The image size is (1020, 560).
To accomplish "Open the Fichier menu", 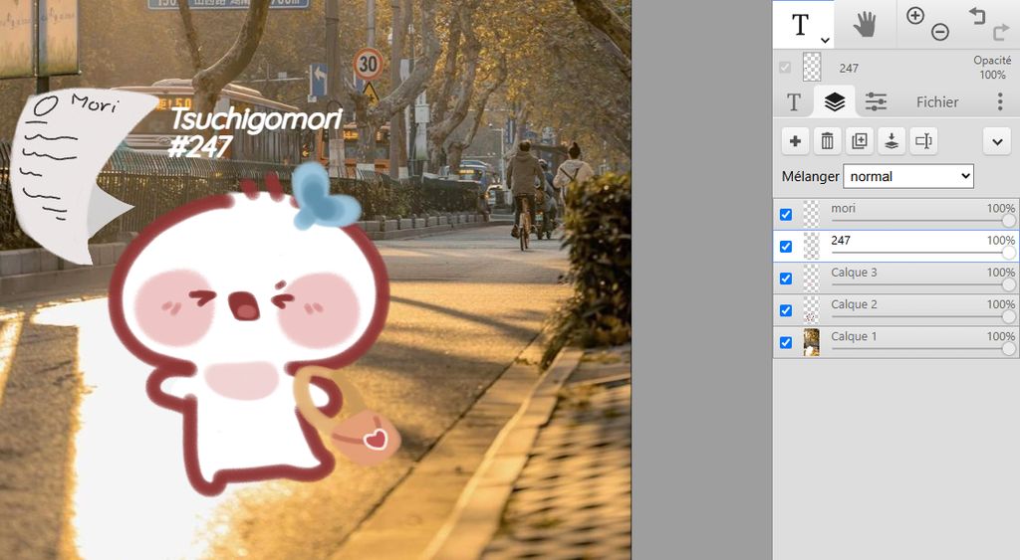I will [x=936, y=102].
